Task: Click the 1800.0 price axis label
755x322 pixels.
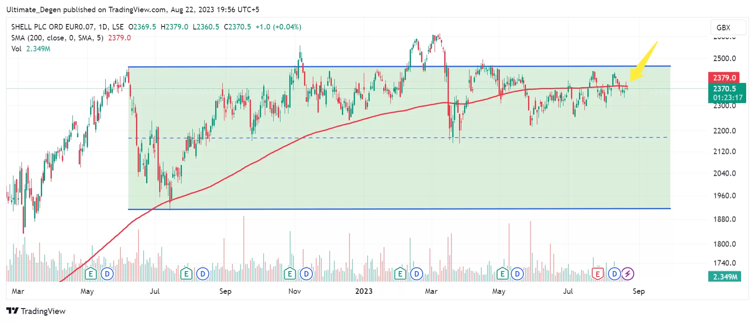Action: click(x=725, y=244)
